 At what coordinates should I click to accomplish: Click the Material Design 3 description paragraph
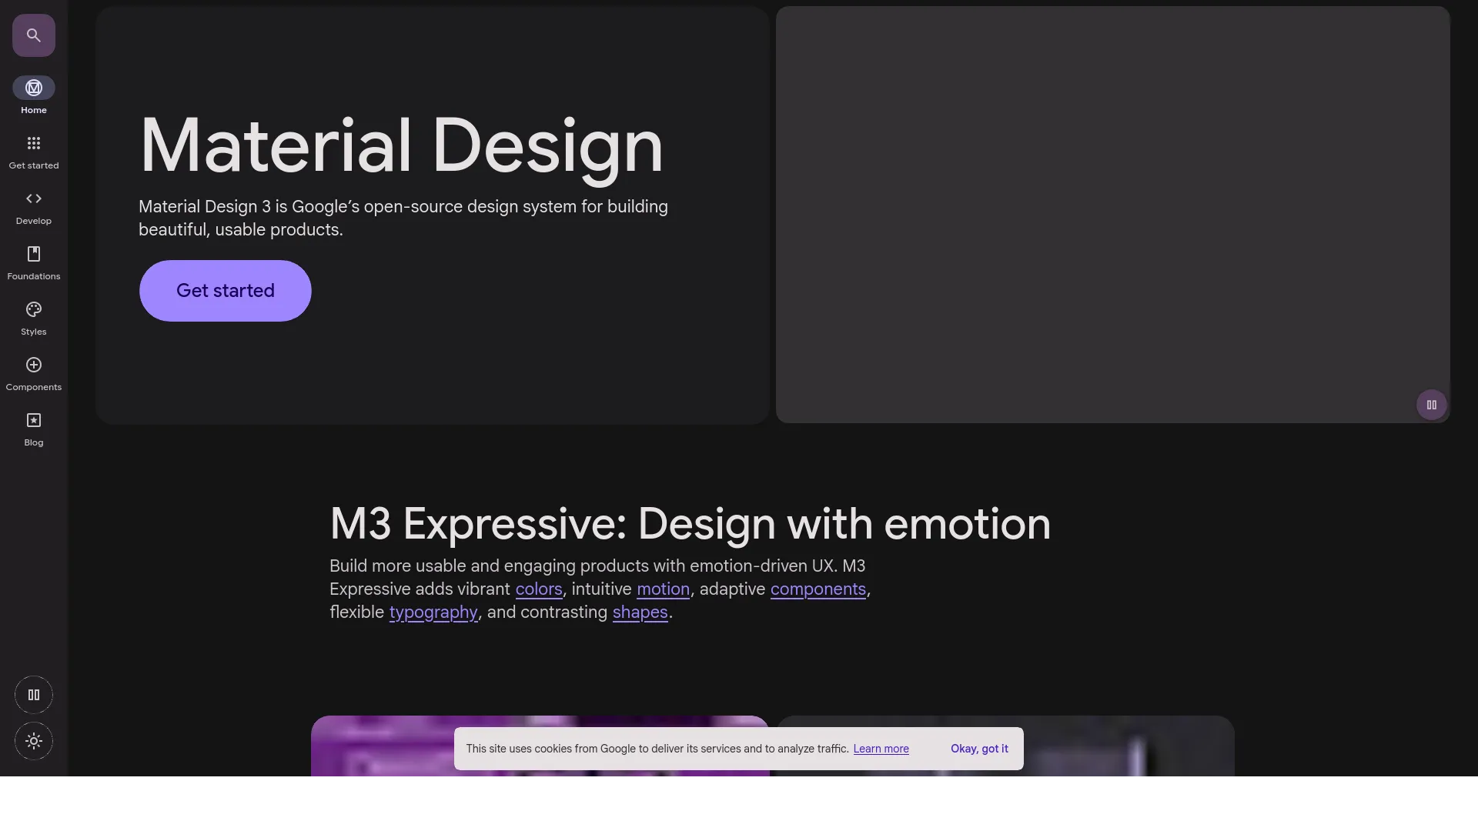(403, 219)
